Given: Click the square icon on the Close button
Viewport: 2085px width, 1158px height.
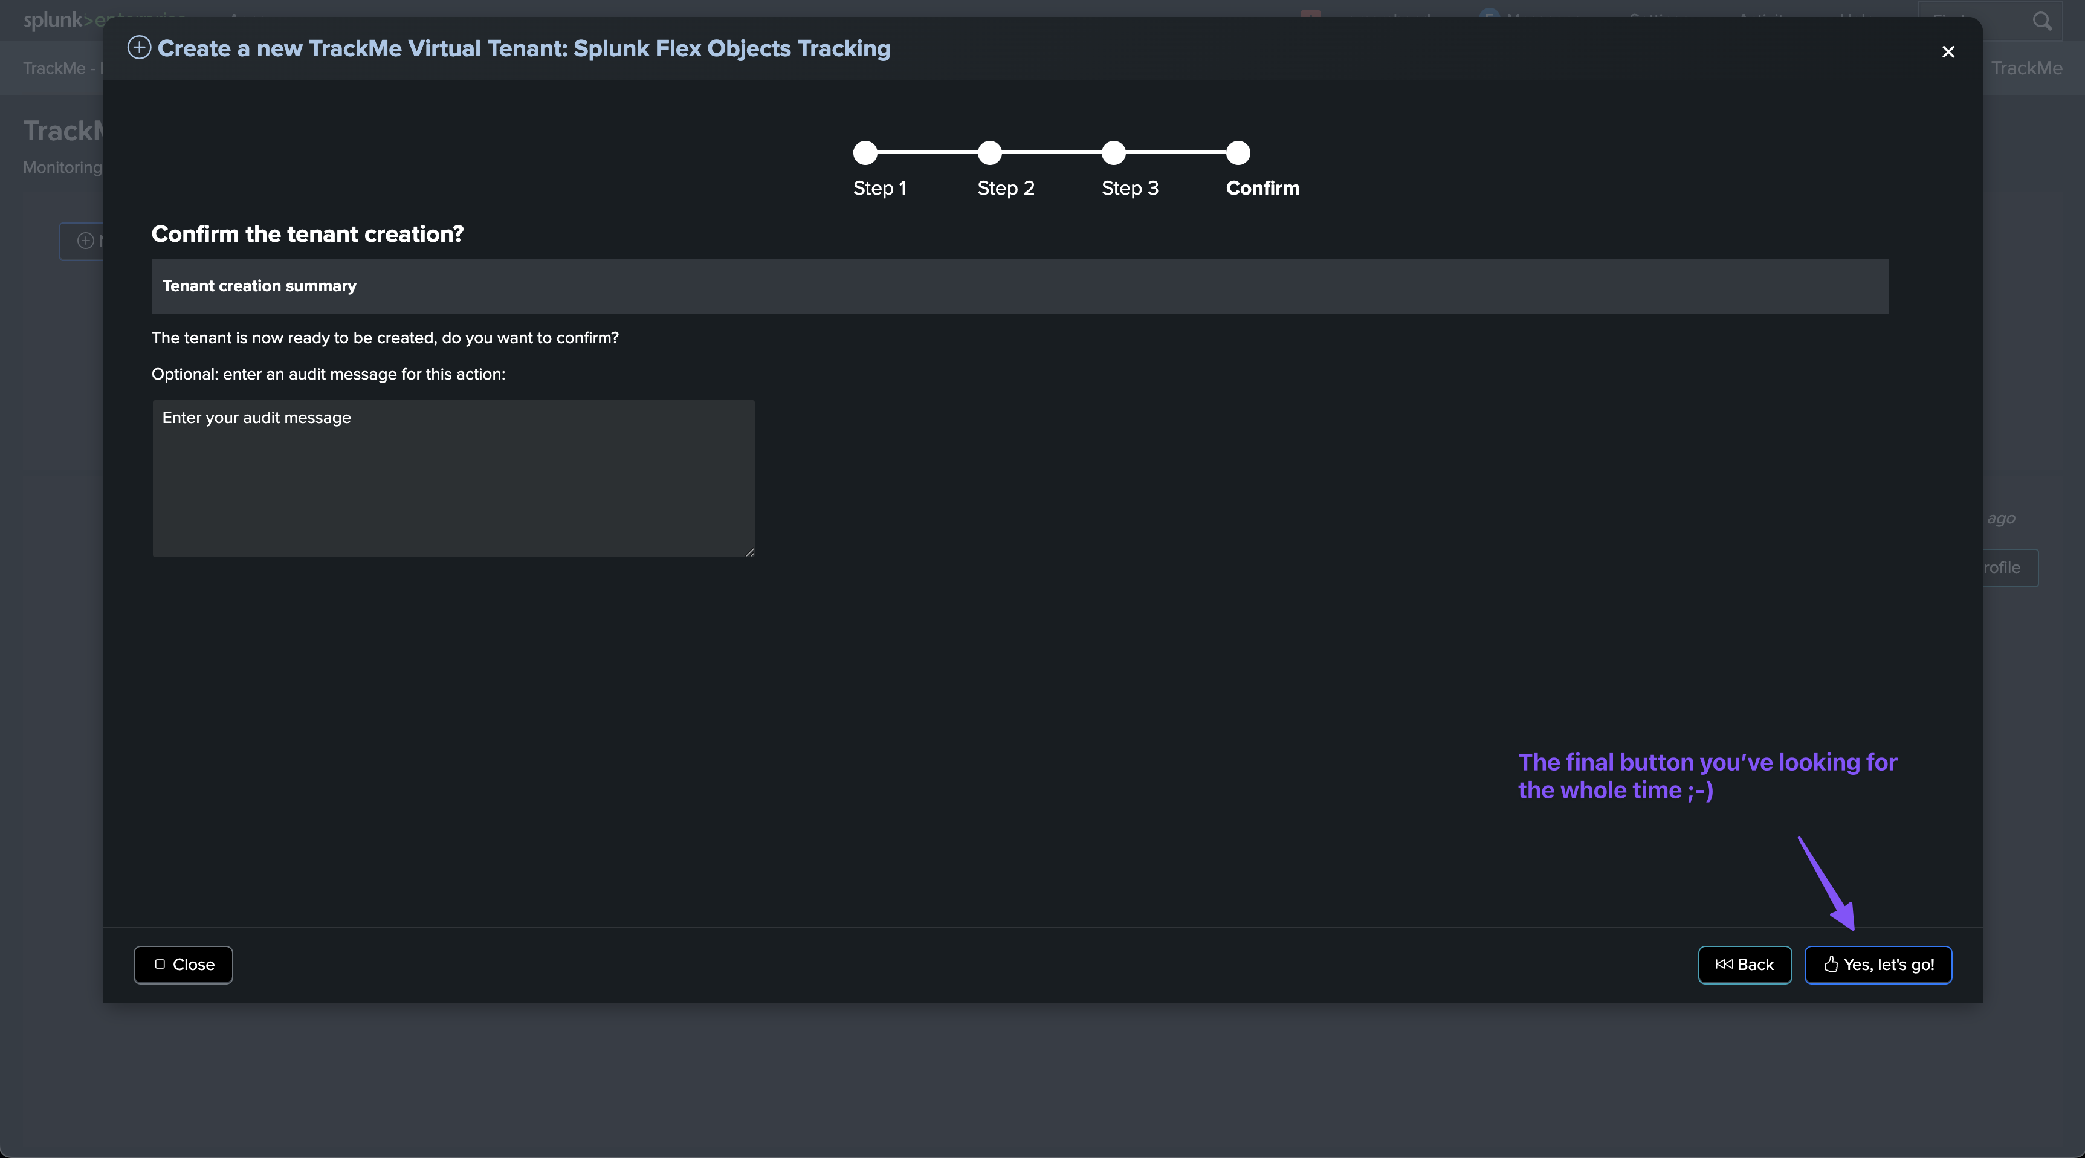Looking at the screenshot, I should click(x=160, y=964).
